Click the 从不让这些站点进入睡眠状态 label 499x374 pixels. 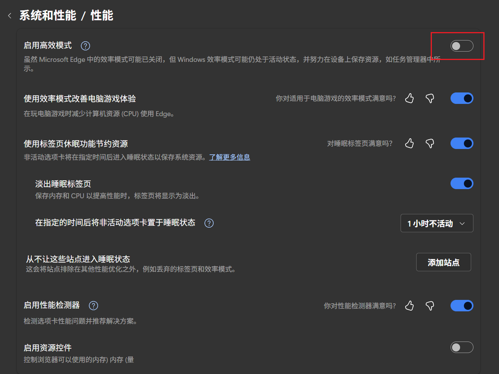pyautogui.click(x=78, y=259)
